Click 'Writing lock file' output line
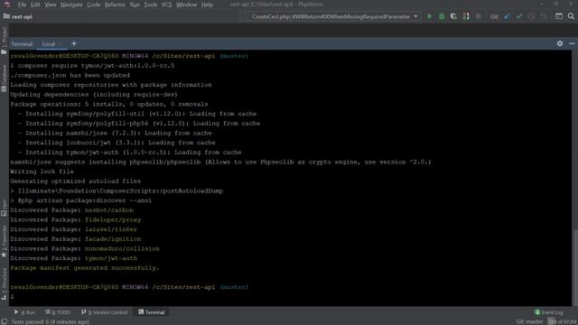Viewport: 578px width, 325px height. pos(42,172)
